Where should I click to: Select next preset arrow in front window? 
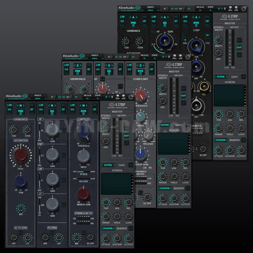coord(46,99)
